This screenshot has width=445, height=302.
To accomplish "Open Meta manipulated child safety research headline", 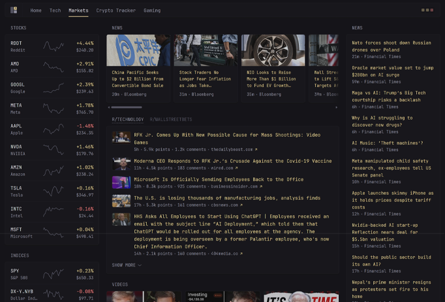I will [391, 168].
